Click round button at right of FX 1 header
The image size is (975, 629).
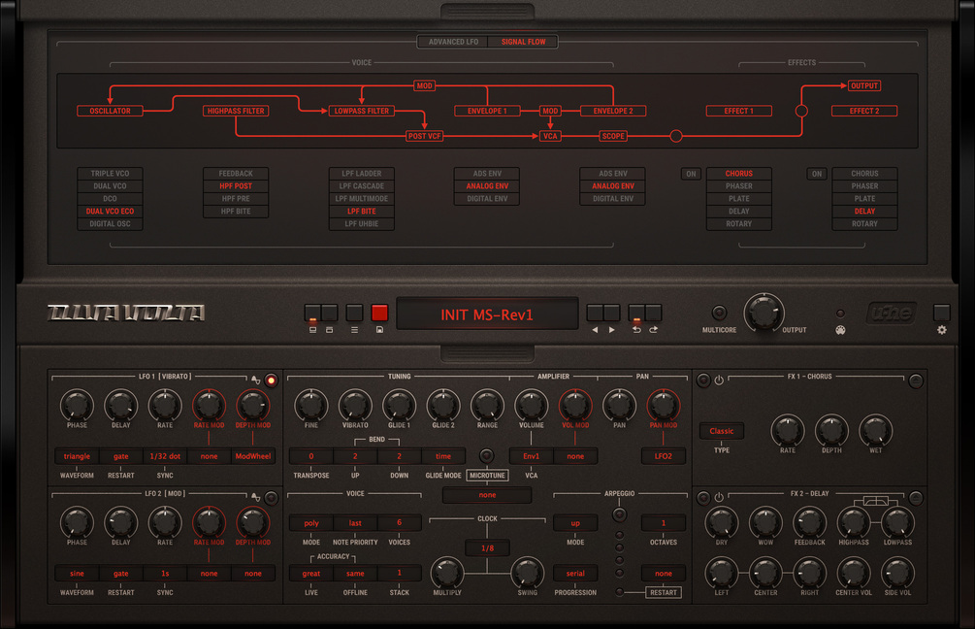pyautogui.click(x=916, y=381)
